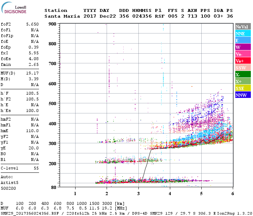Click the 3000 km distance table value
253x216 pixels.
[107, 204]
